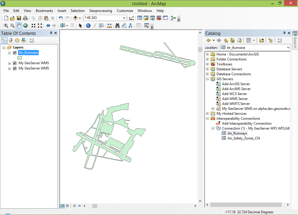The width and height of the screenshot is (298, 215).
Task: Collapse the Layers group in TOC
Action: point(4,48)
